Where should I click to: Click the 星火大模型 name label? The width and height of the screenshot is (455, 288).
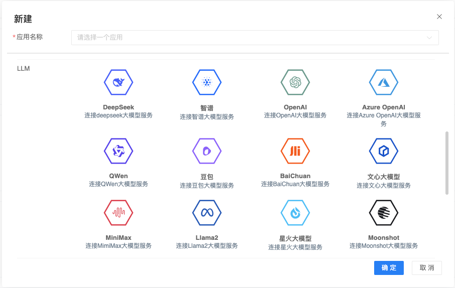[295, 239]
